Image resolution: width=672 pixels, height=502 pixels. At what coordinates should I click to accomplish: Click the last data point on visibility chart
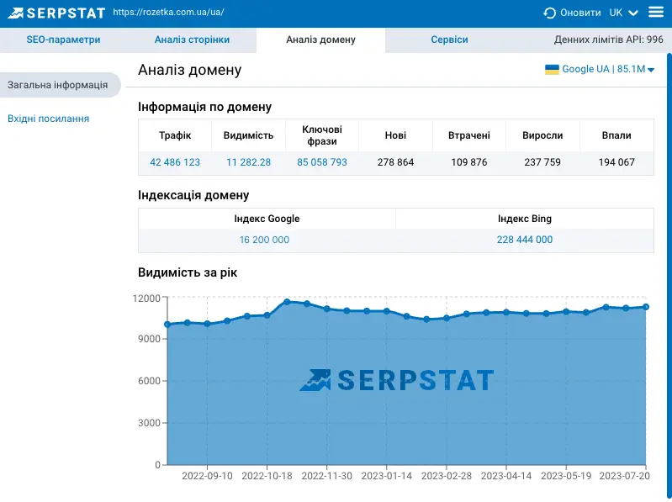[x=646, y=307]
